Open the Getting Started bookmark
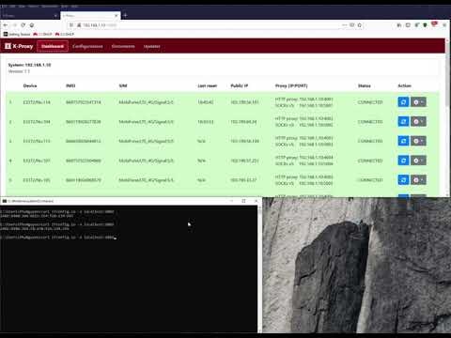Image resolution: width=451 pixels, height=338 pixels. 17,34
